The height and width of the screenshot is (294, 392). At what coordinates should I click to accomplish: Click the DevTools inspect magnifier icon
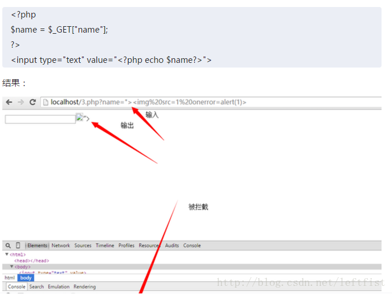coord(8,246)
